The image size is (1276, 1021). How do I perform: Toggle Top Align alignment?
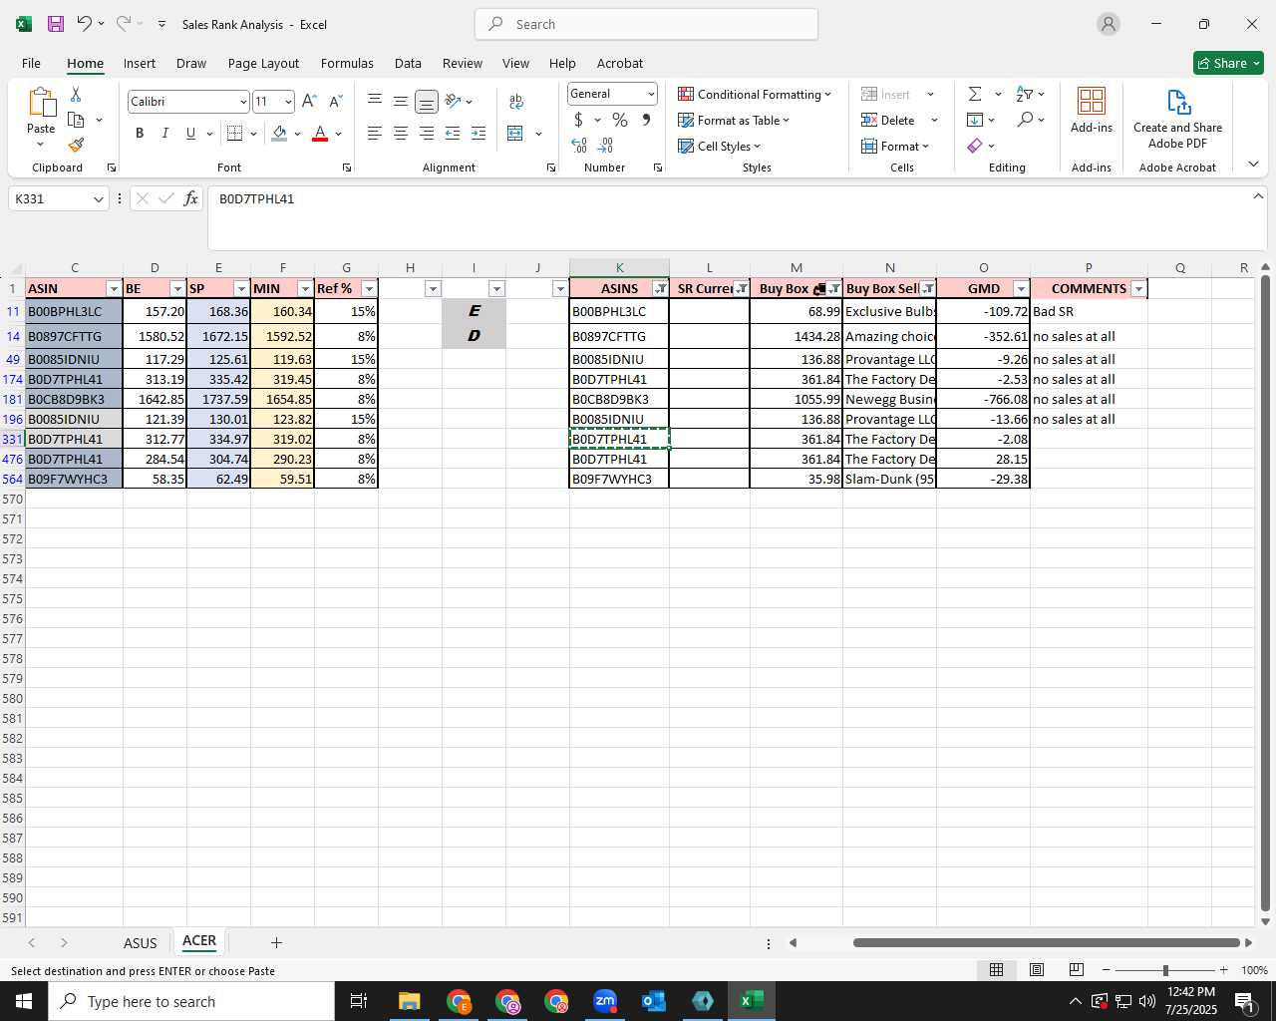point(375,101)
